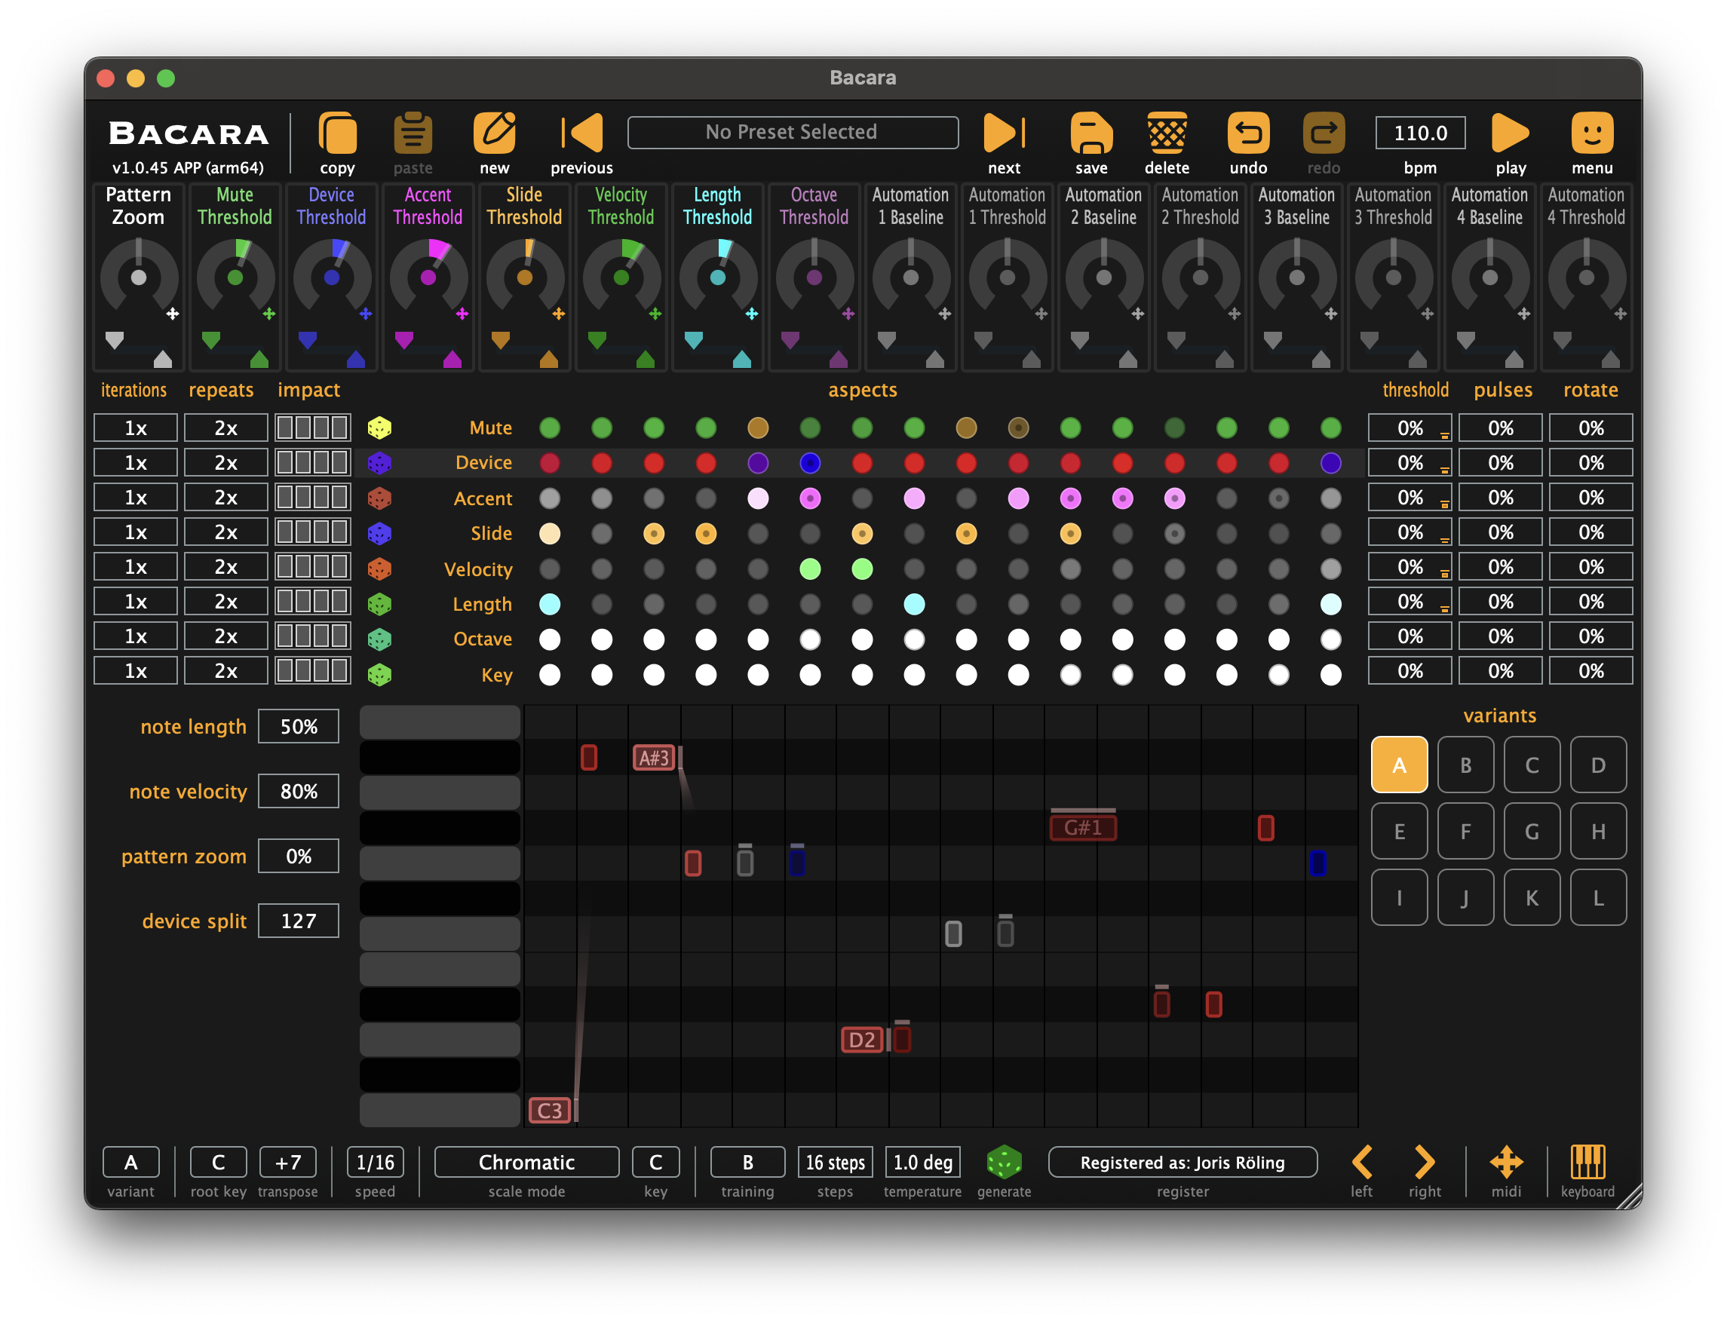Toggle the first Slide aspect step

(550, 533)
